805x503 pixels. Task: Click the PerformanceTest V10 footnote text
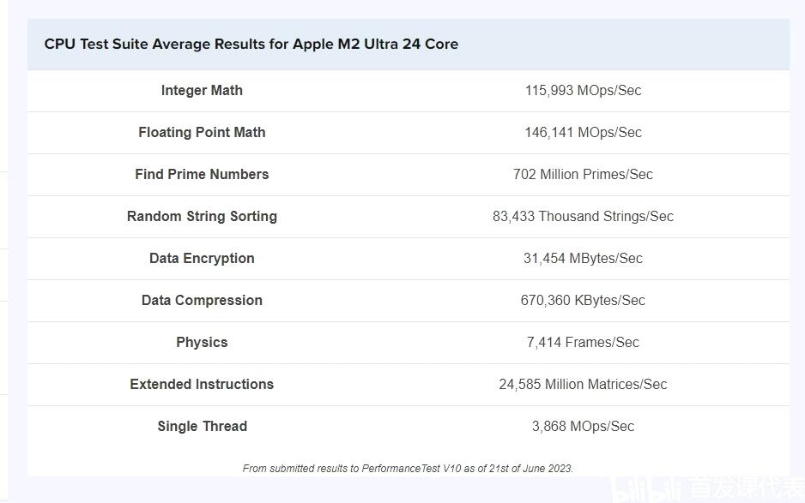408,468
